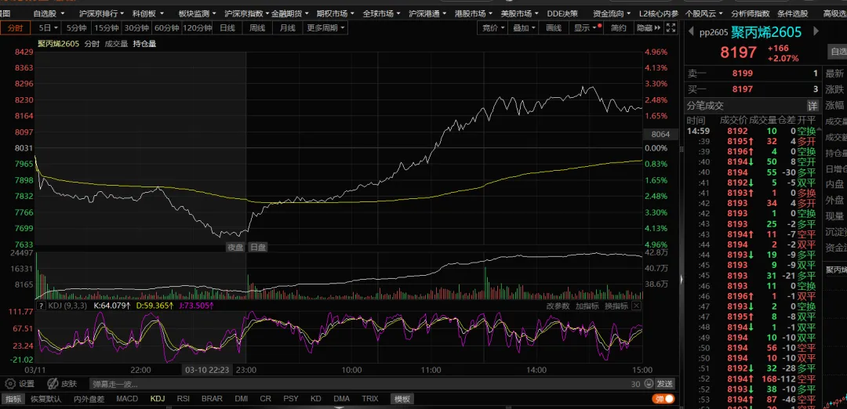Toggle the 夜盘 session label
Viewport: 847px width, 409px height.
(235, 248)
